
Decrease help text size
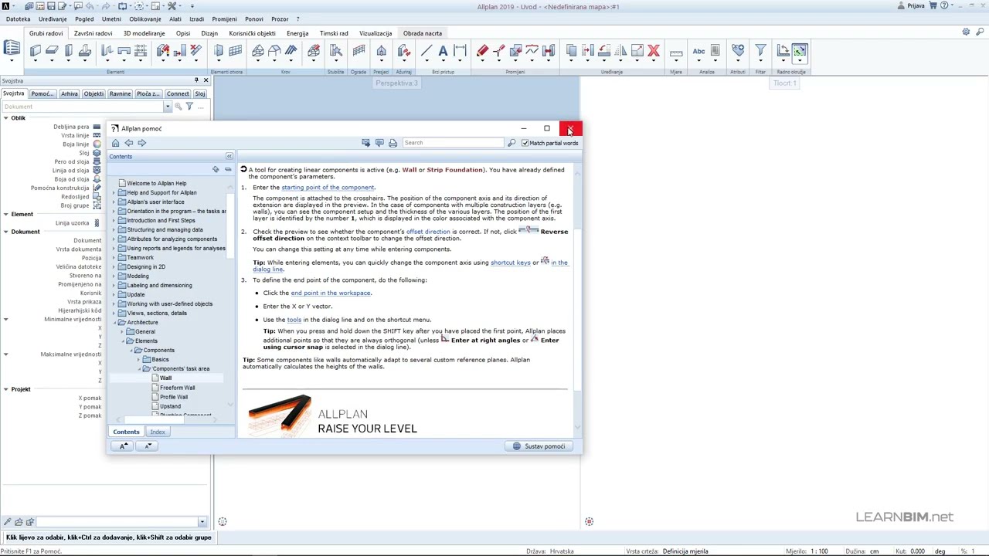pyautogui.click(x=148, y=446)
